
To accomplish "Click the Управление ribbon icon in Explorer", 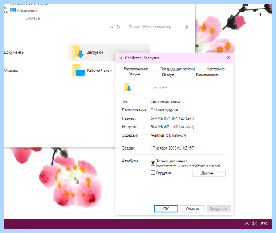I will click(13, 11).
